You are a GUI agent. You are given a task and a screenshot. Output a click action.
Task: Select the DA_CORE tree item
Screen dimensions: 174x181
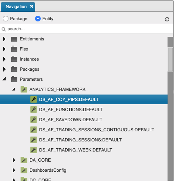[x=40, y=160]
